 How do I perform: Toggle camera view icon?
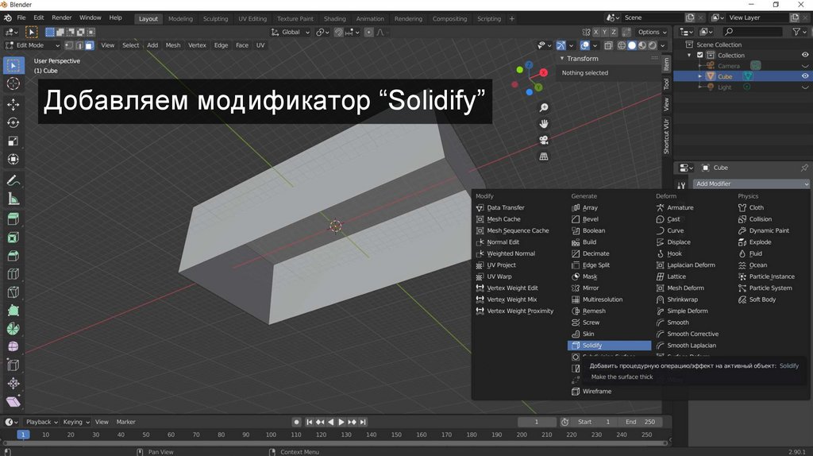tap(543, 140)
